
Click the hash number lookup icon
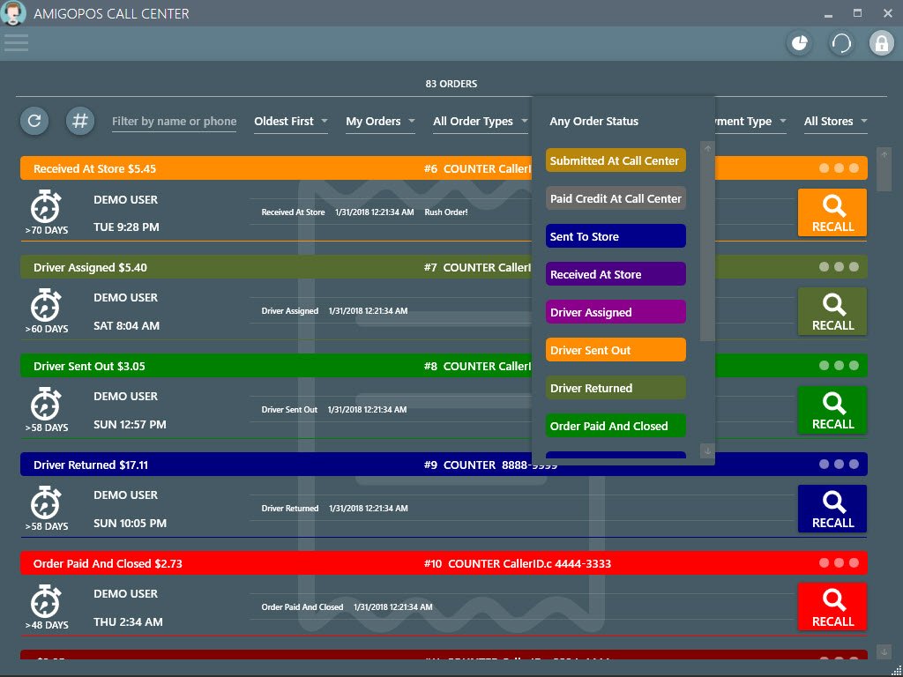(80, 121)
